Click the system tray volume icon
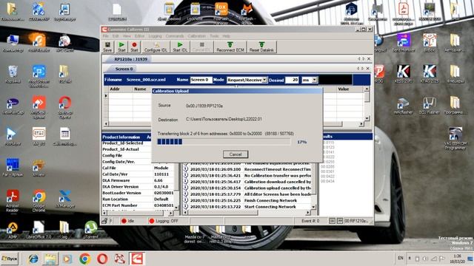The width and height of the screenshot is (474, 266). [425, 259]
